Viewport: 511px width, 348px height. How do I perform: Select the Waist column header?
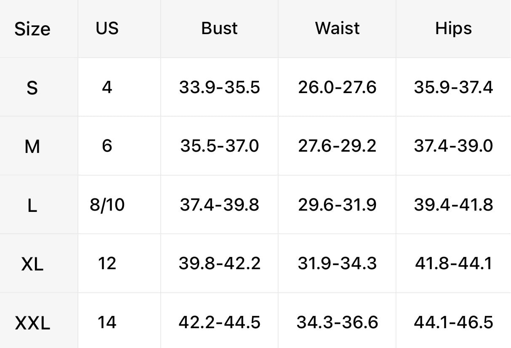(337, 28)
